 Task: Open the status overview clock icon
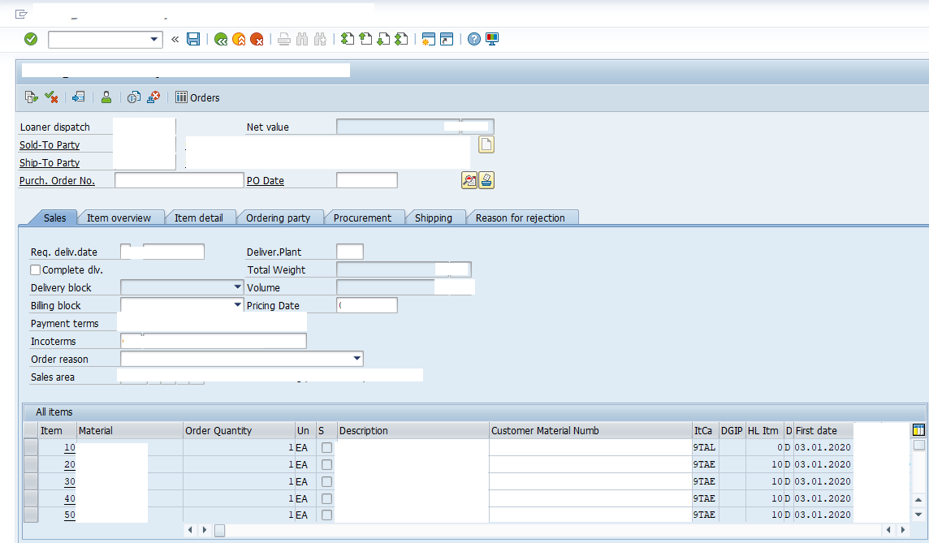point(134,97)
